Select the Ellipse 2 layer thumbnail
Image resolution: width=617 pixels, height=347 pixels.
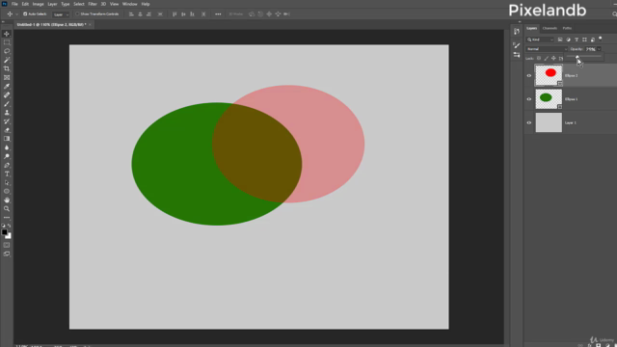click(549, 75)
